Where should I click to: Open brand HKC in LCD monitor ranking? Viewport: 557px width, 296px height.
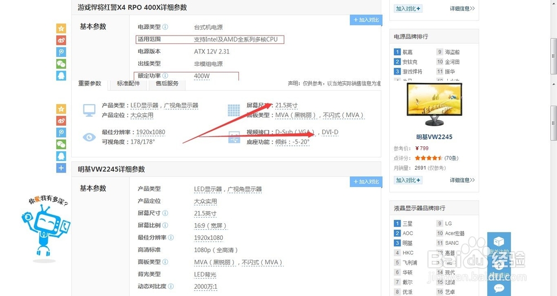408,253
